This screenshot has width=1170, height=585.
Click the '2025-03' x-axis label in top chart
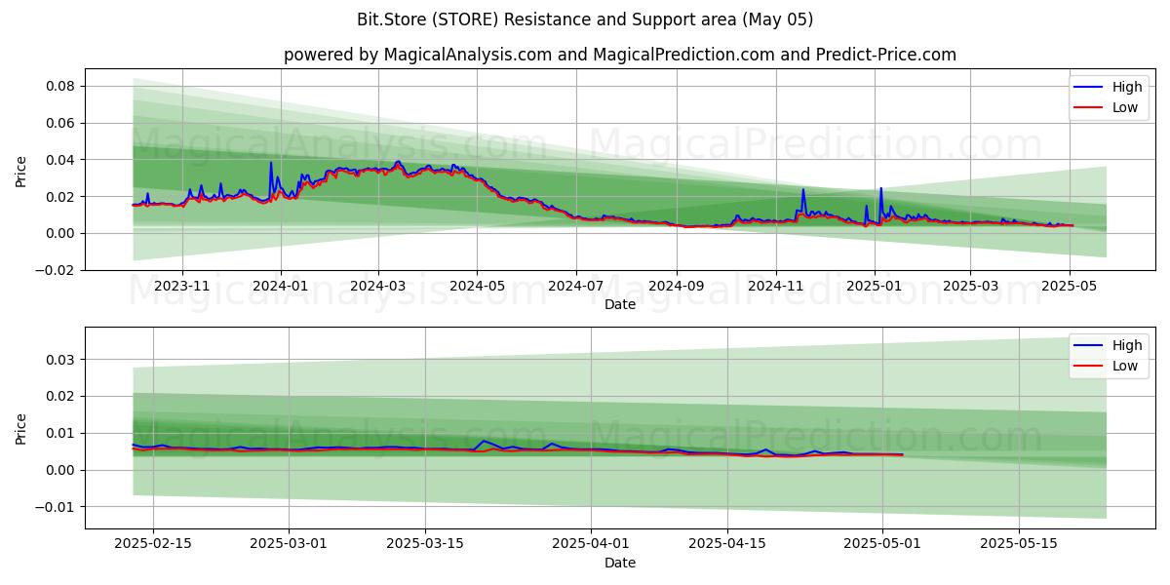969,286
